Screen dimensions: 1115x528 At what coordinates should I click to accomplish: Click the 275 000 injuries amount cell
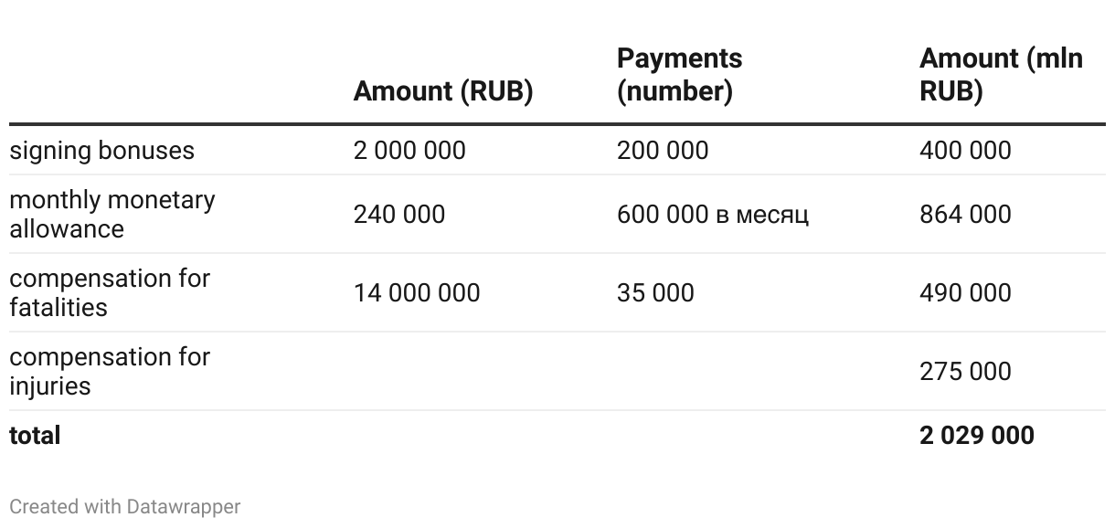tap(965, 371)
